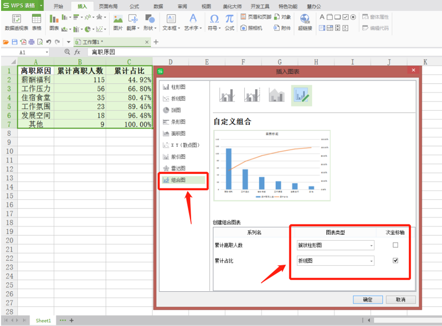Insert a label form control (A icon)
The image size is (442, 326).
point(322,17)
